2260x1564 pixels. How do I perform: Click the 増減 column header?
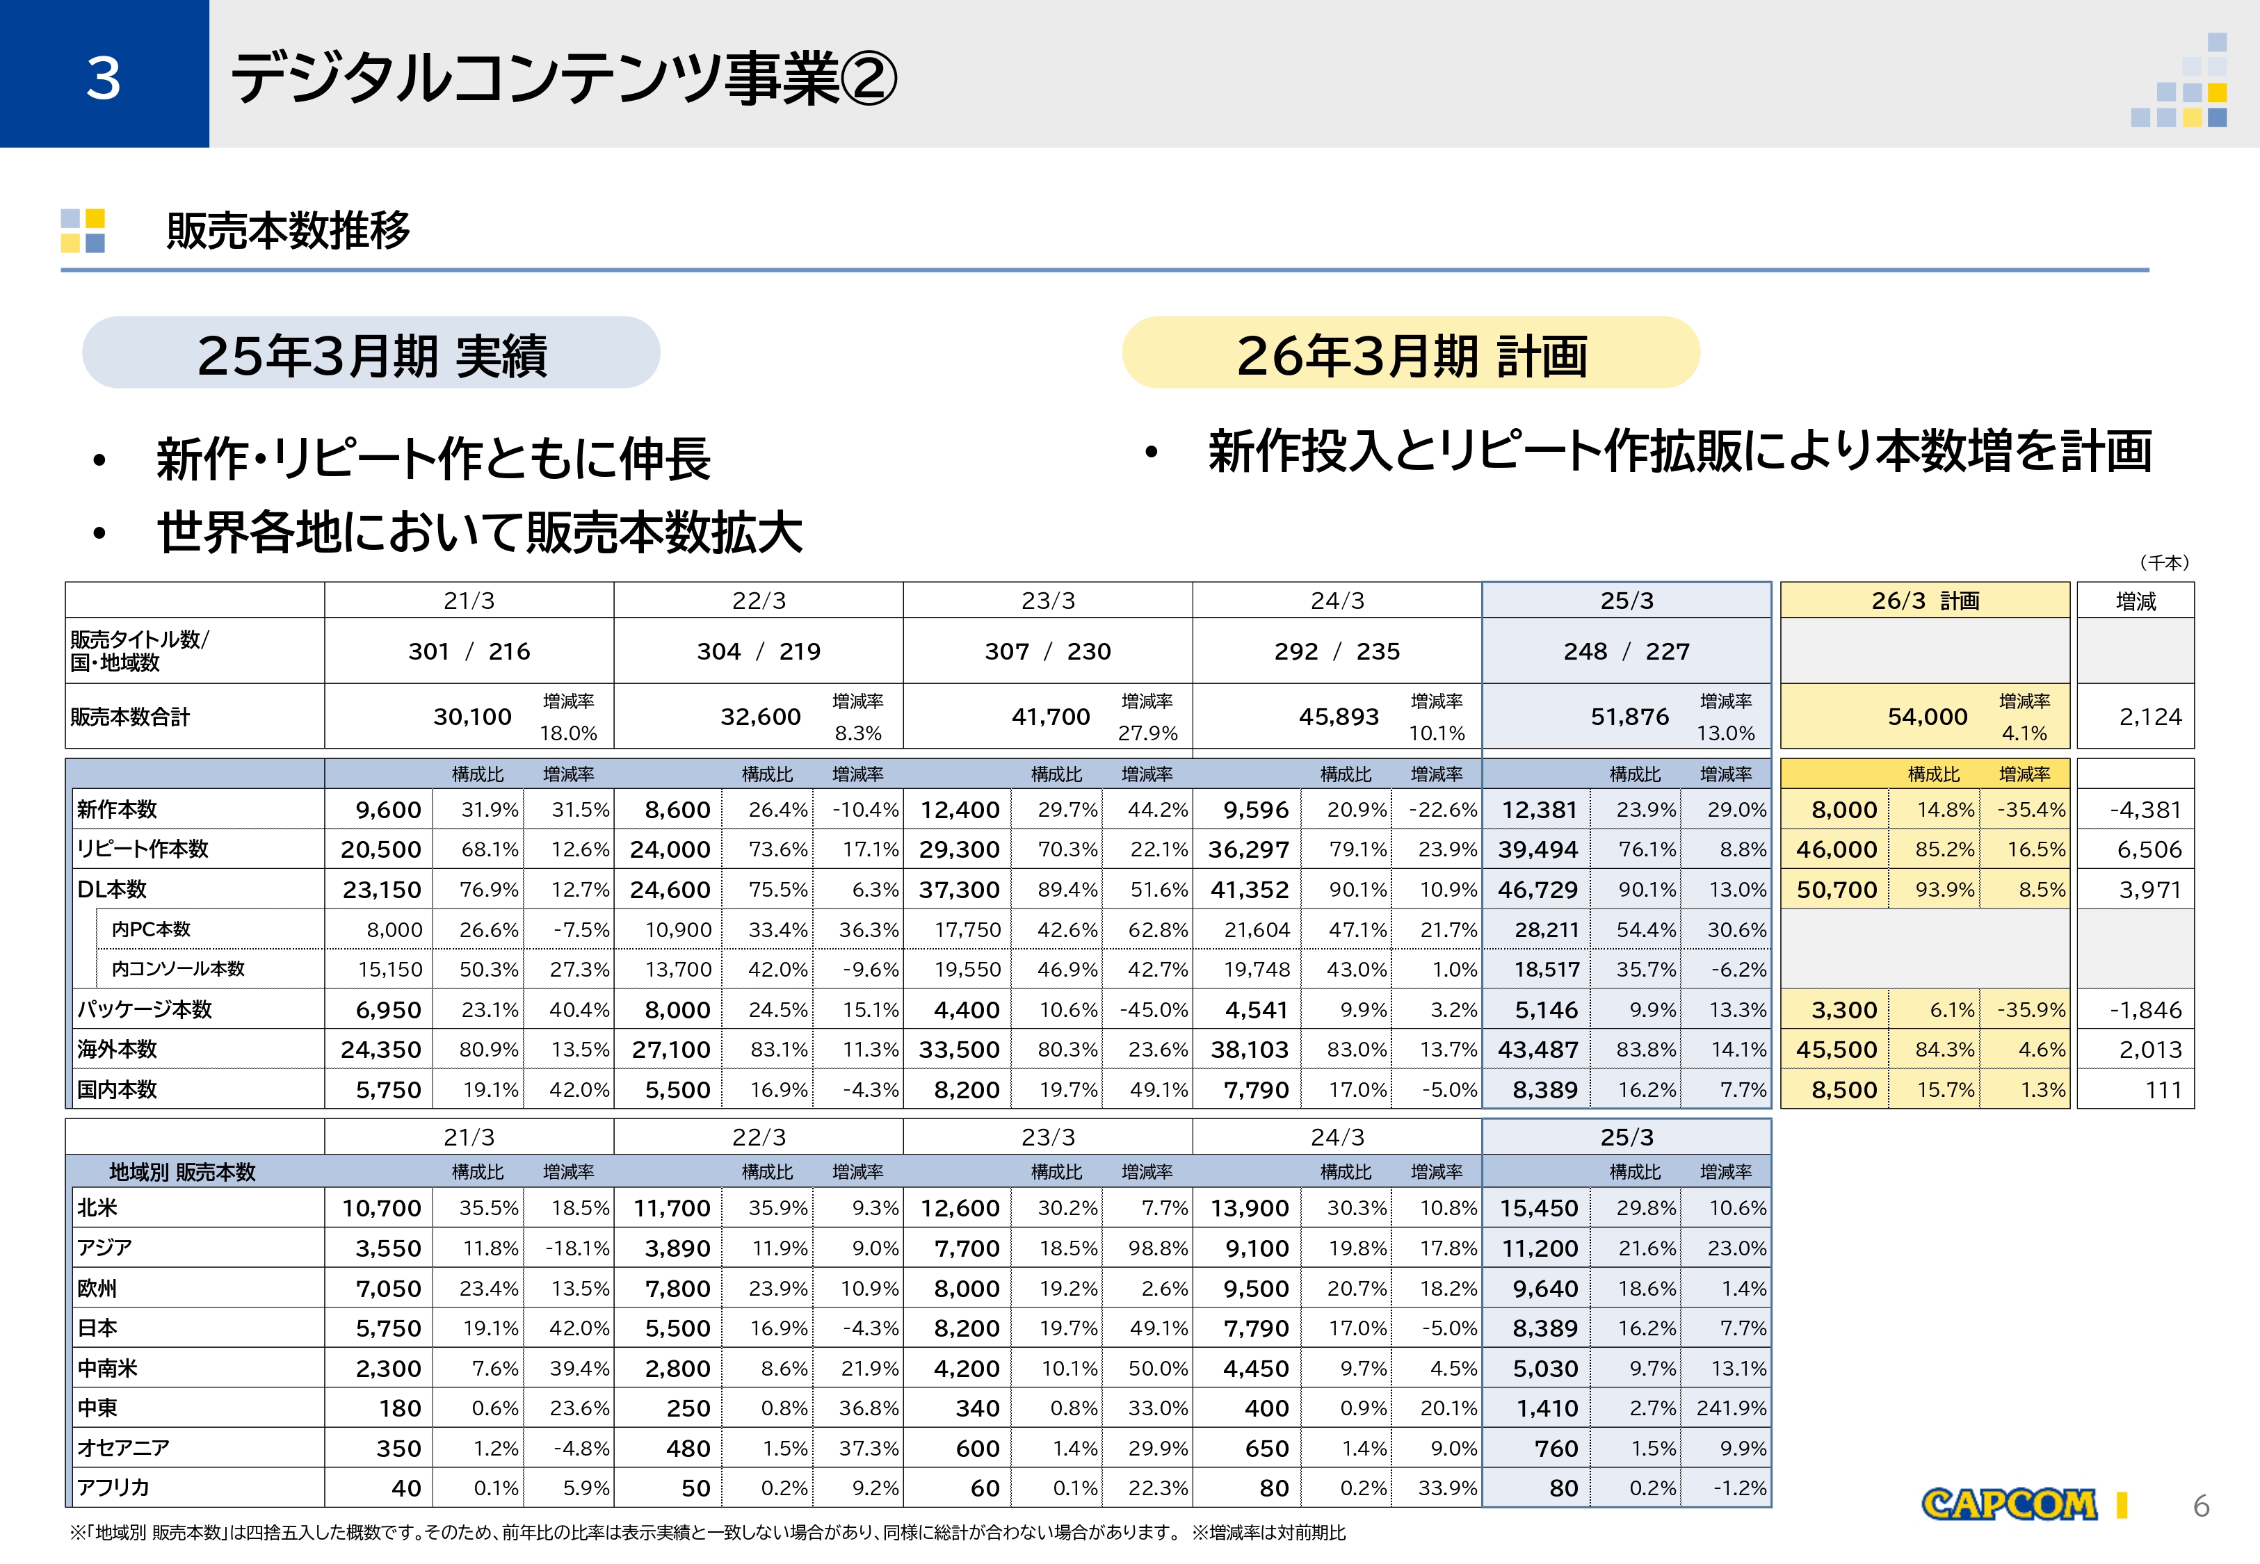[x=2136, y=601]
